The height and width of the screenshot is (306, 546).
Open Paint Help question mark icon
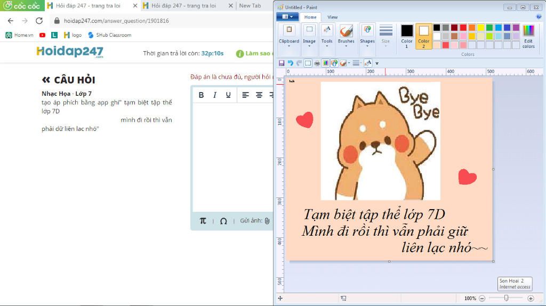pos(539,16)
